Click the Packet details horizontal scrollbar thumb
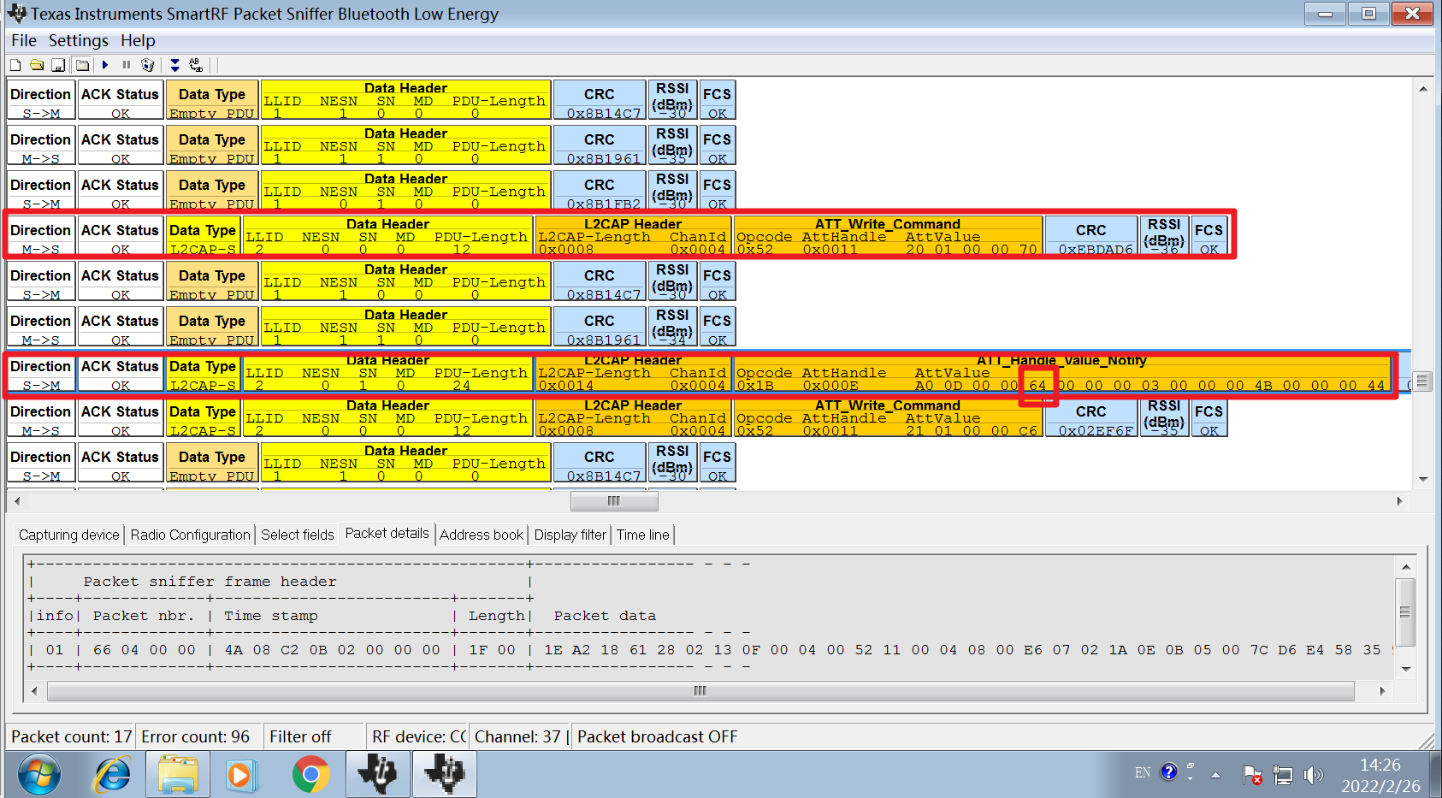Image resolution: width=1442 pixels, height=798 pixels. click(700, 690)
